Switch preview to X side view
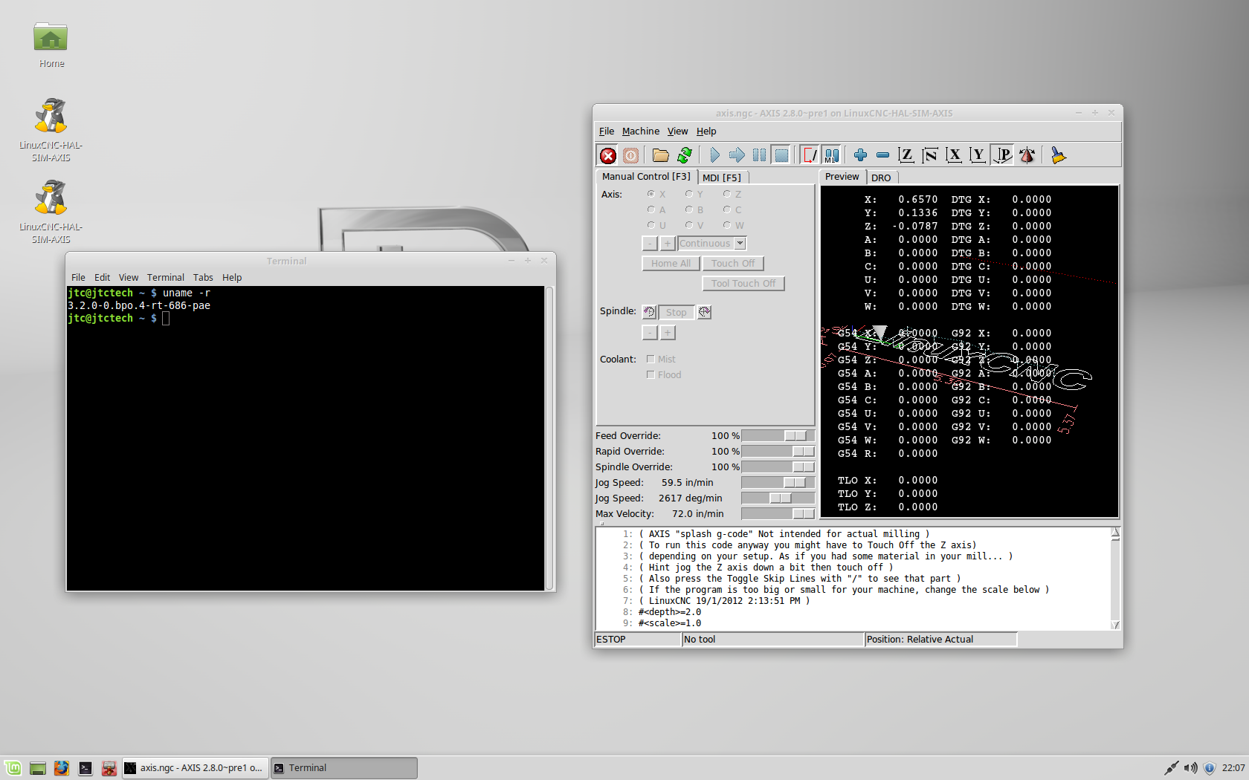Screen dimensions: 1249x780 (x=954, y=155)
